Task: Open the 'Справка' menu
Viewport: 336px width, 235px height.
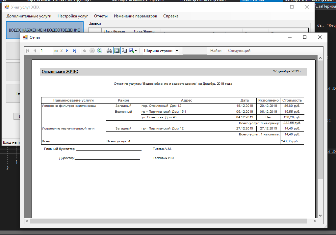Action: tap(171, 16)
